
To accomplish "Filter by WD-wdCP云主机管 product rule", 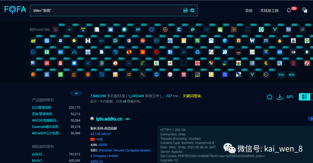I will pyautogui.click(x=46, y=133).
